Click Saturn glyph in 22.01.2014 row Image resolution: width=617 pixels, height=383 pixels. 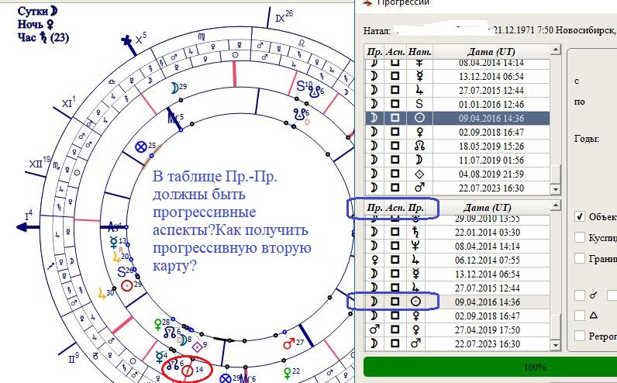point(415,233)
